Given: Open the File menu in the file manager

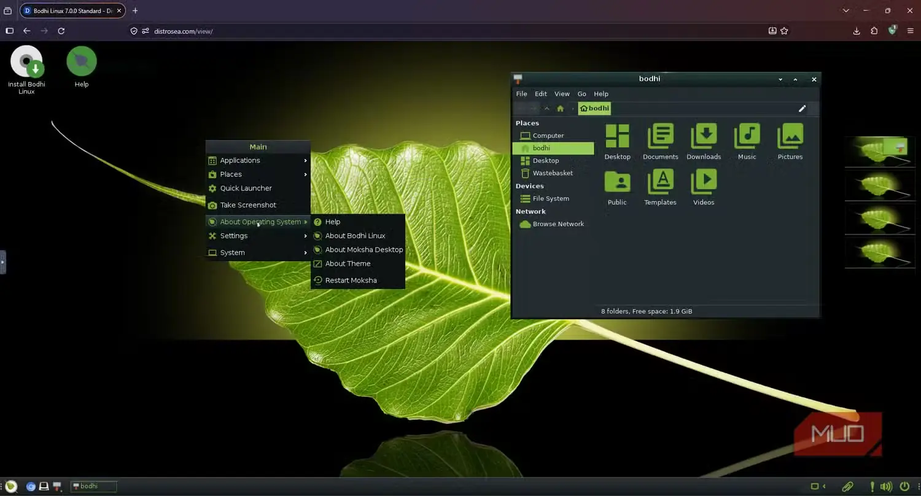Looking at the screenshot, I should tap(521, 94).
